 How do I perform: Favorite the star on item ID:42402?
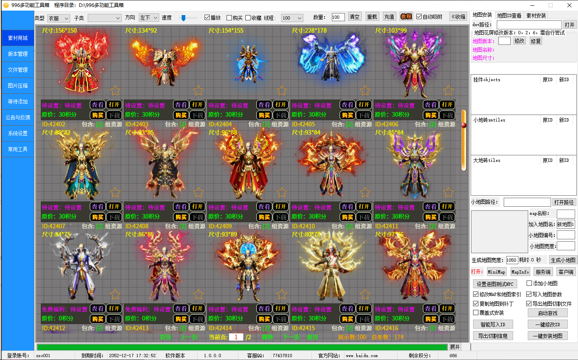tap(116, 91)
